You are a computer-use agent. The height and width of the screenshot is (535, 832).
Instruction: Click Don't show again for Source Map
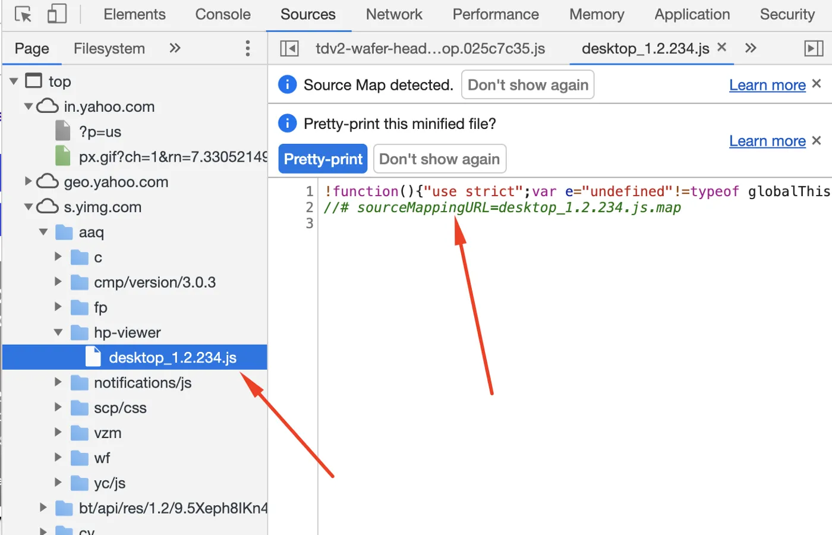(x=528, y=84)
